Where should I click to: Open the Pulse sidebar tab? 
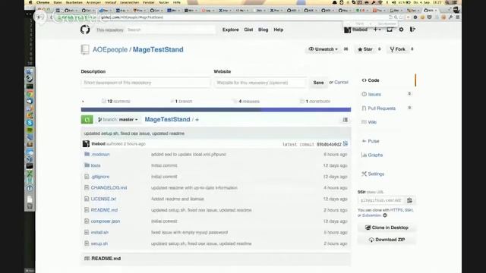[x=371, y=141]
